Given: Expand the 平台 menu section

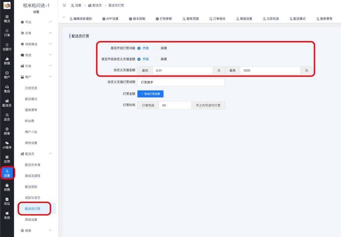Looking at the screenshot, I should coord(36,22).
